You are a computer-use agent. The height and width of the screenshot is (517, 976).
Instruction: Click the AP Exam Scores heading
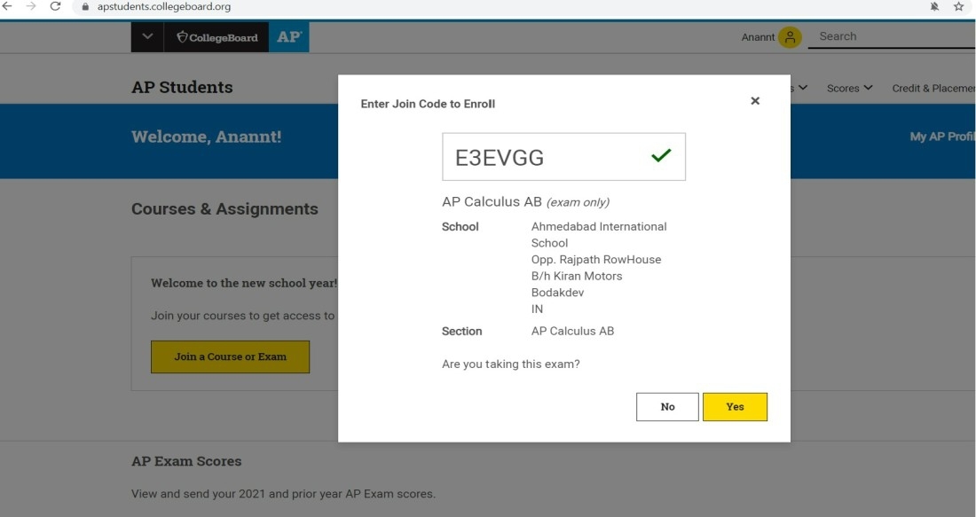[186, 461]
